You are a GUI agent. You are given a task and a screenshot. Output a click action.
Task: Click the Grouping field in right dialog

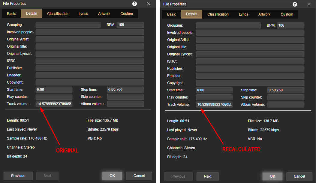point(228,25)
